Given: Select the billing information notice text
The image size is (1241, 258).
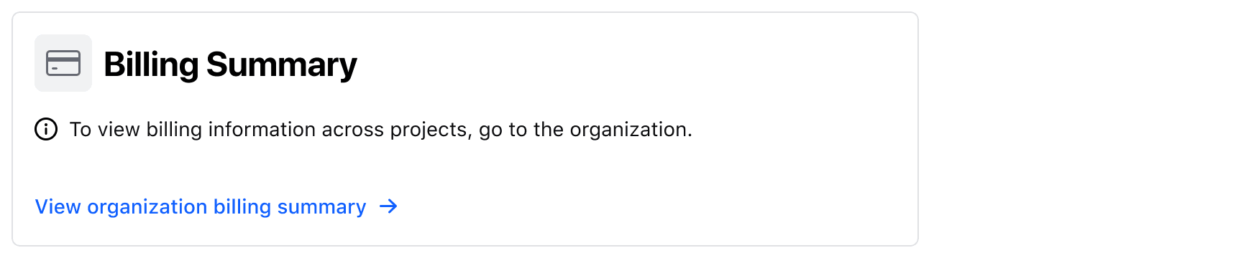Looking at the screenshot, I should click(x=380, y=130).
